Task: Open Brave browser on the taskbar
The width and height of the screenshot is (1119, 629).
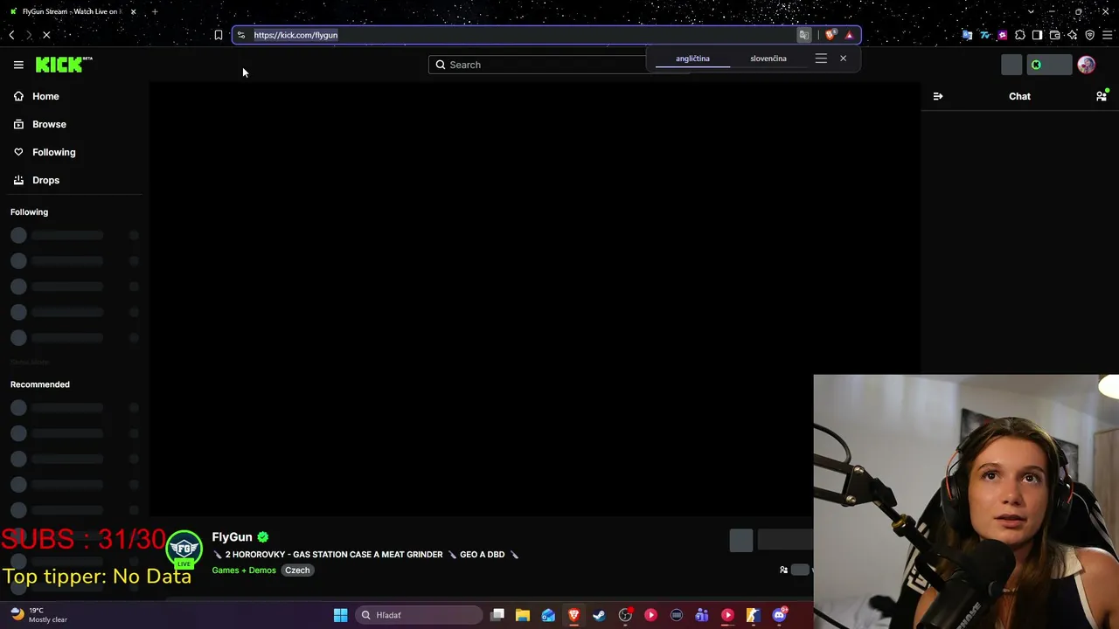Action: click(x=574, y=615)
